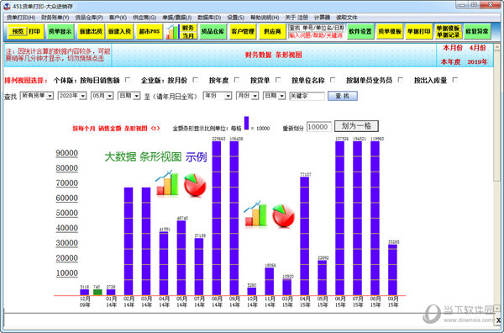Enable 按每日销售额 checkbox
Viewport: 504px width, 333px height.
[128, 80]
